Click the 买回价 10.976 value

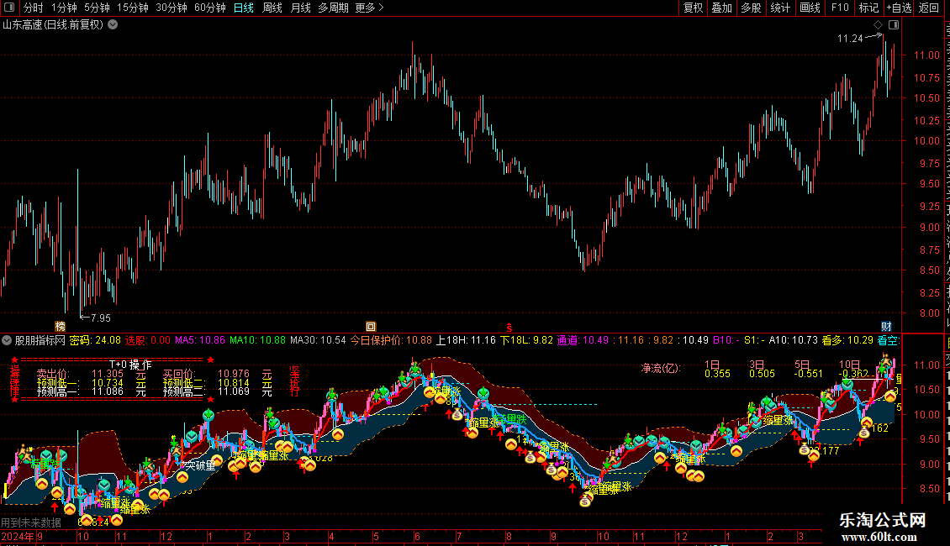(233, 374)
